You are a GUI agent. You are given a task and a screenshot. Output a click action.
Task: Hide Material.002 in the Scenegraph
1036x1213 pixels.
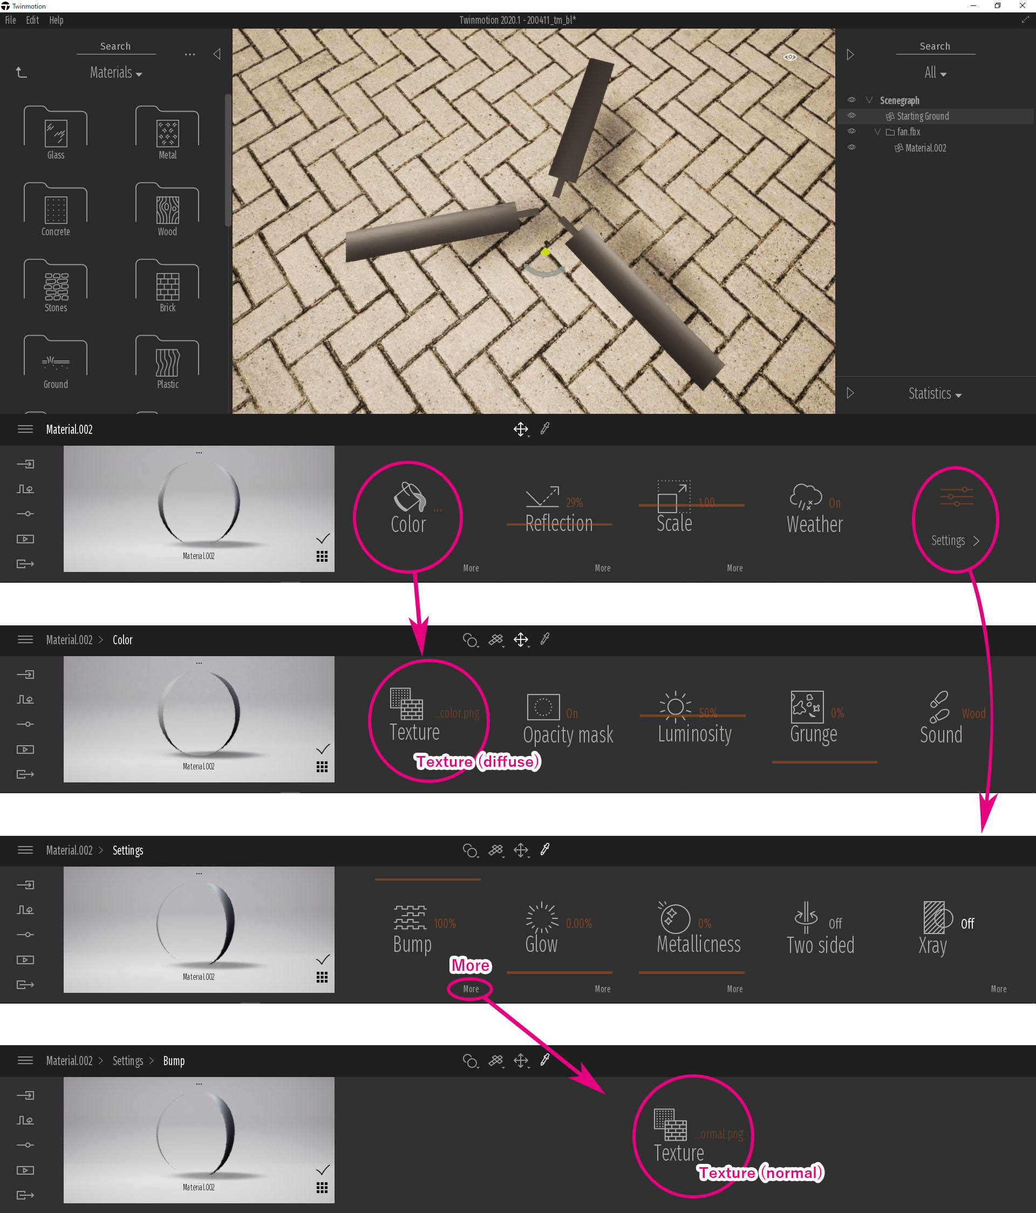pyautogui.click(x=851, y=147)
